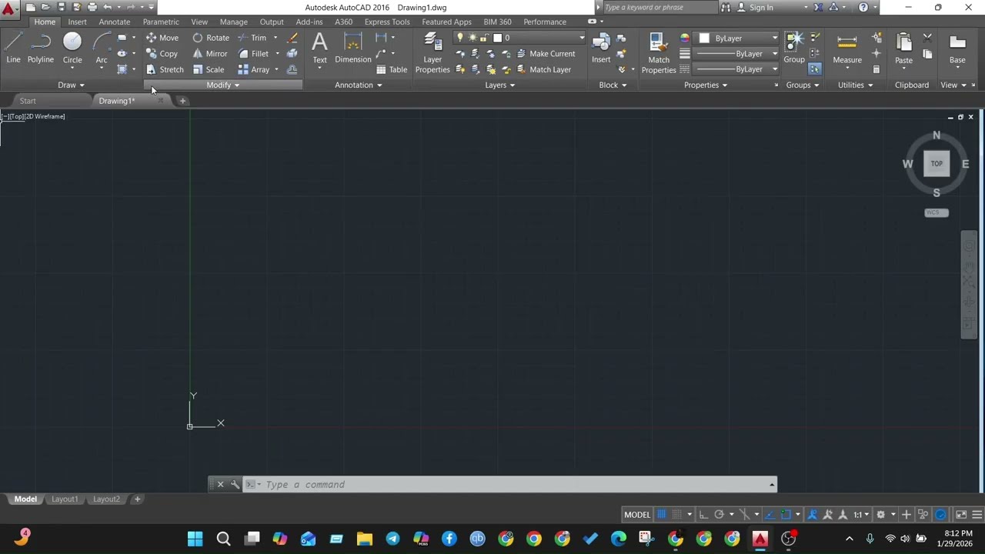
Task: Toggle snap mode in status bar
Action: [x=676, y=515]
